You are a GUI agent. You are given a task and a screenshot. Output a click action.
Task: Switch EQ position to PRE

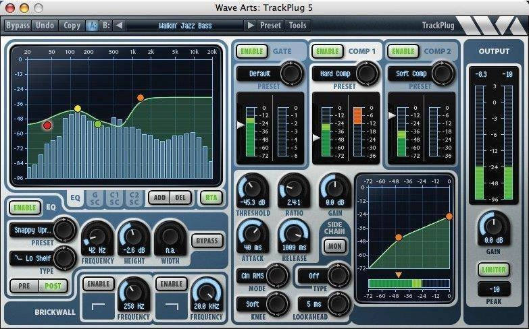click(24, 286)
